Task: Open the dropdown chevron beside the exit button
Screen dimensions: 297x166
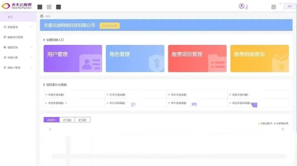Action: pos(280,3)
